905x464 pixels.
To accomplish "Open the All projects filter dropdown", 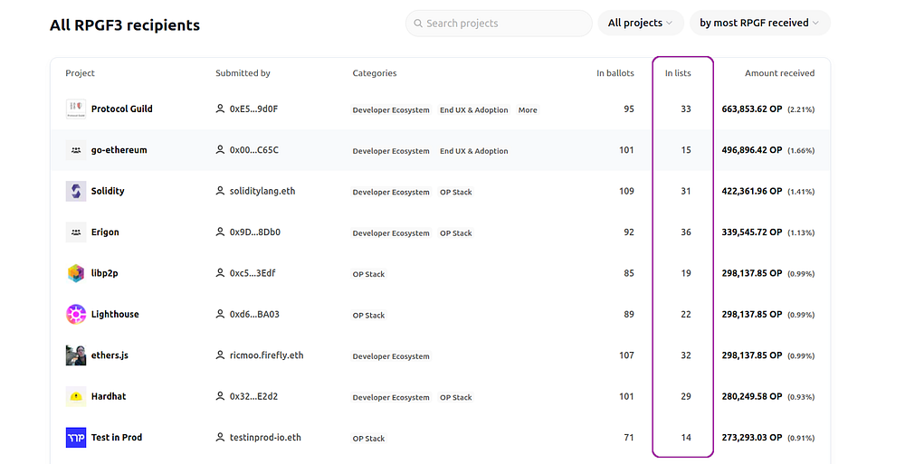I will coord(641,24).
